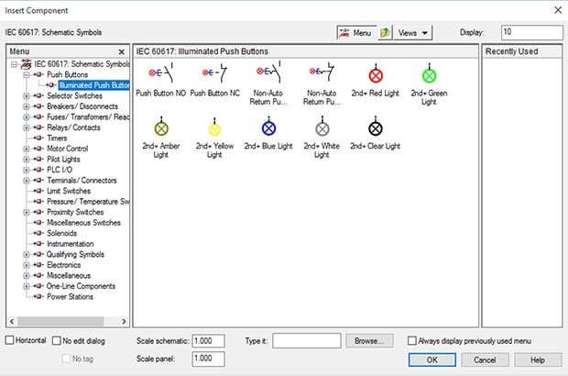Click the Cancel button
Screen dimensions: 568x376
485,360
